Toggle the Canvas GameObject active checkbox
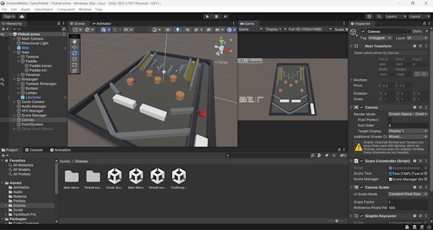The image size is (433, 230). (x=363, y=31)
